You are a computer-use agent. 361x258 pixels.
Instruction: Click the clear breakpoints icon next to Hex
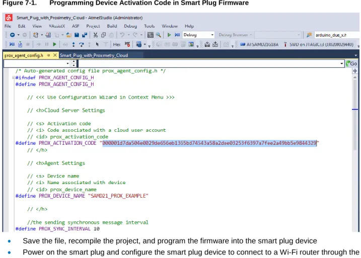(127, 44)
